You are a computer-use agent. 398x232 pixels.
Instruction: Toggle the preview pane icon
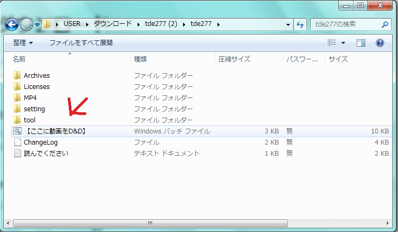pyautogui.click(x=361, y=43)
